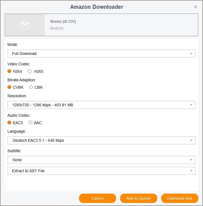Click the Audio Codec label

pyautogui.click(x=19, y=115)
